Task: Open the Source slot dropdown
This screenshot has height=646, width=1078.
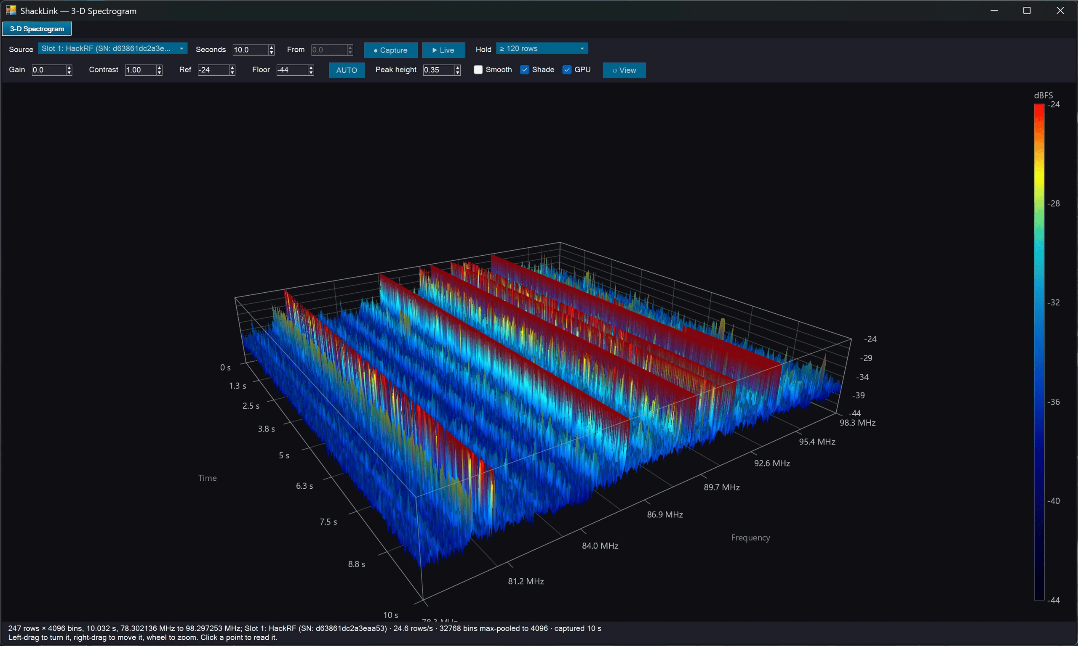Action: 113,48
